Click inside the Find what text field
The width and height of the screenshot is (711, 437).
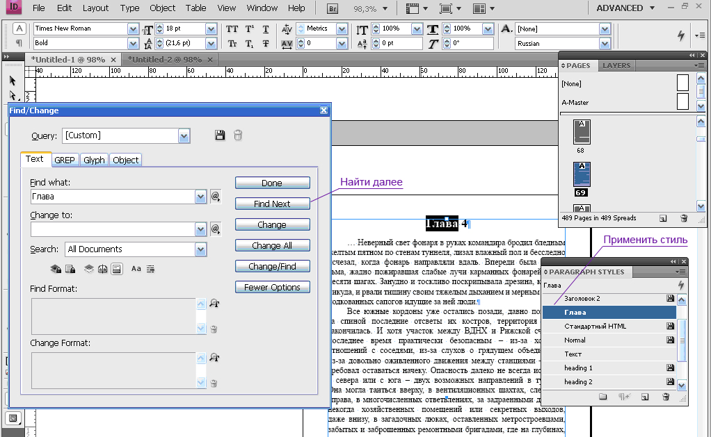(113, 197)
